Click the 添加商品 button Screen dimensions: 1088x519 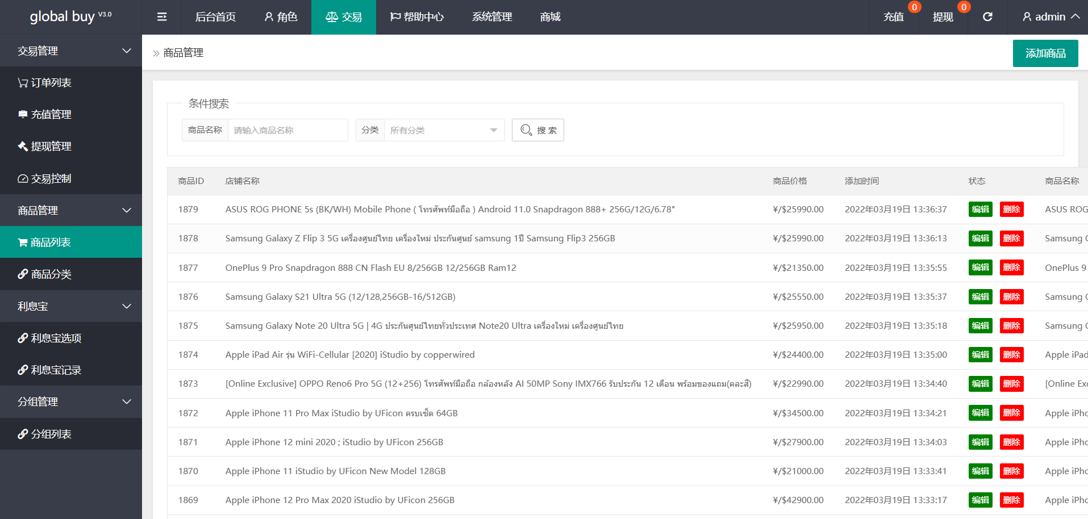pyautogui.click(x=1045, y=53)
